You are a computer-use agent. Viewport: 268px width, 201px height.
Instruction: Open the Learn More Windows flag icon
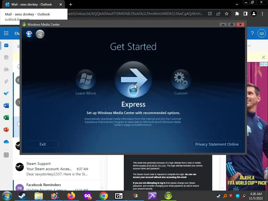pos(86,79)
